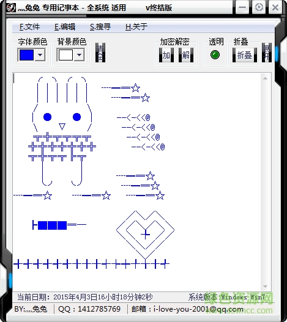Close the notepad window
The image size is (287, 322).
275,7
